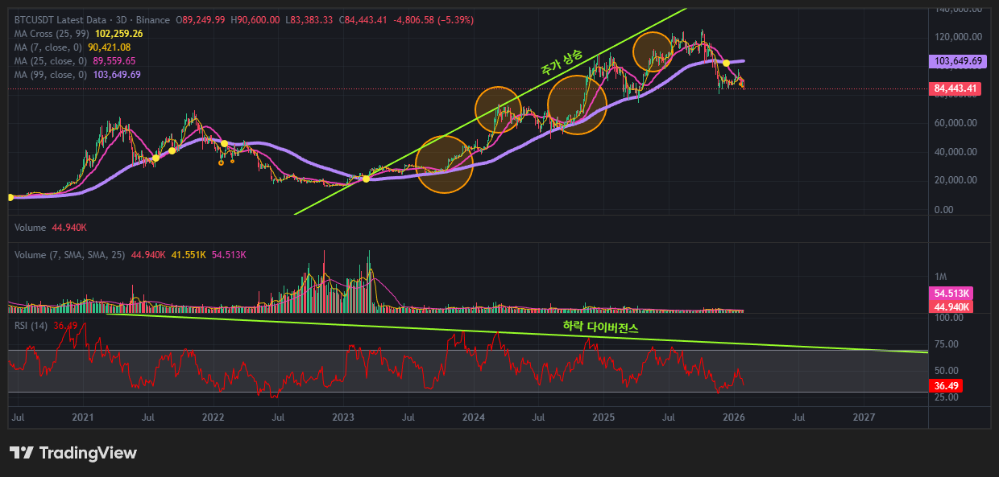Click the purple 103,649.69 MA price label

pyautogui.click(x=957, y=60)
